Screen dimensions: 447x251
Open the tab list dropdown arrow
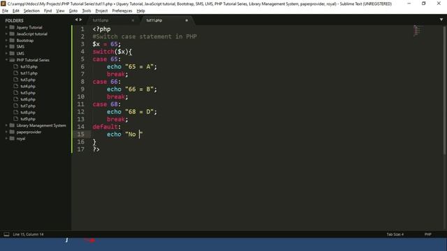(441, 20)
